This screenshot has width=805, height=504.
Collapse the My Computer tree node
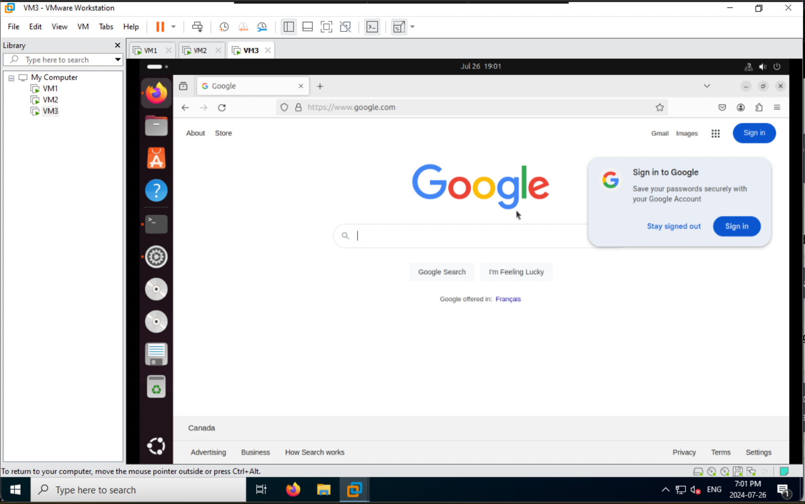coord(11,77)
